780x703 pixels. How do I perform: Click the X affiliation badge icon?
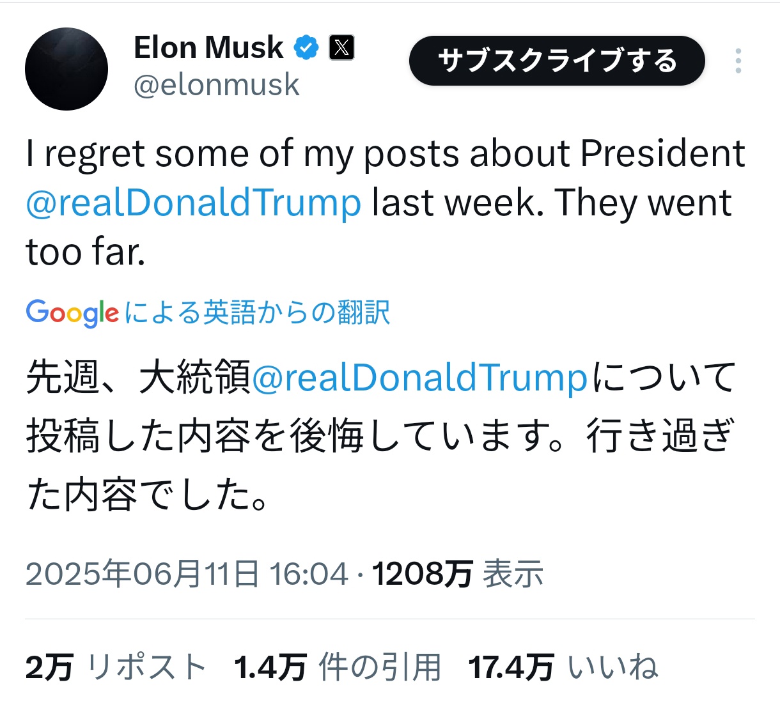341,48
